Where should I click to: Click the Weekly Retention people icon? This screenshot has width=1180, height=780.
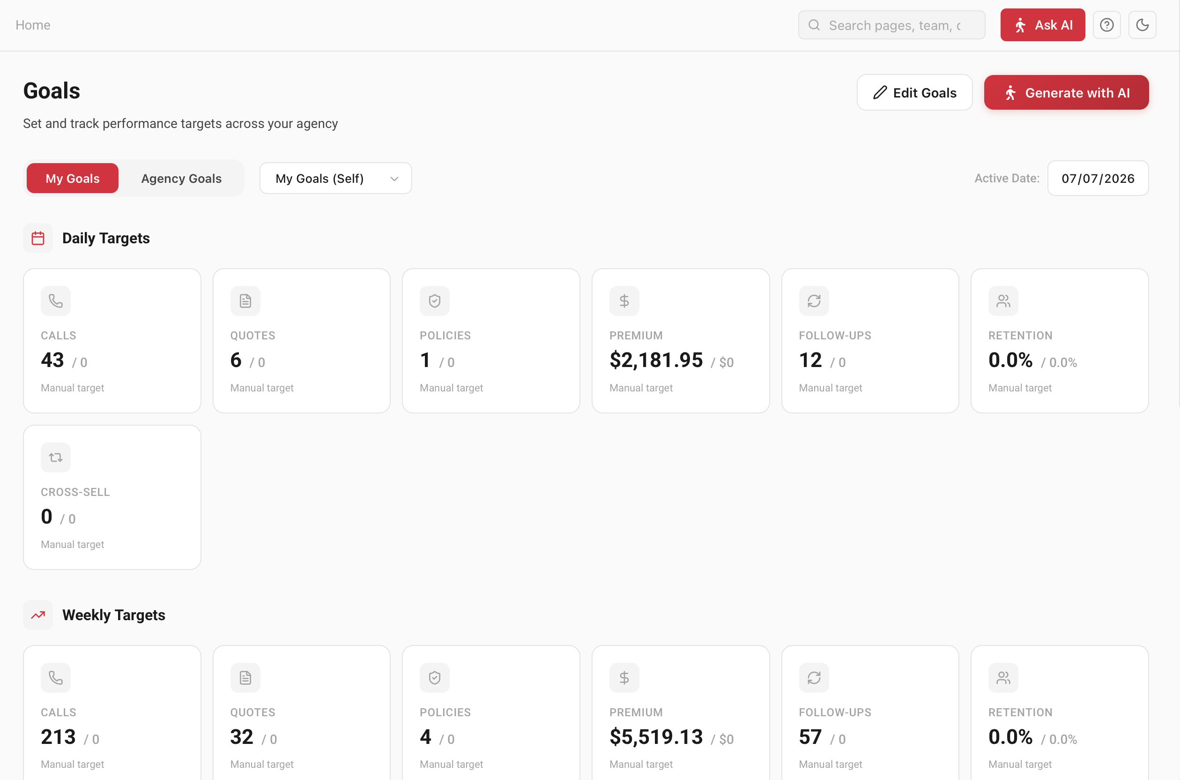(x=1003, y=677)
